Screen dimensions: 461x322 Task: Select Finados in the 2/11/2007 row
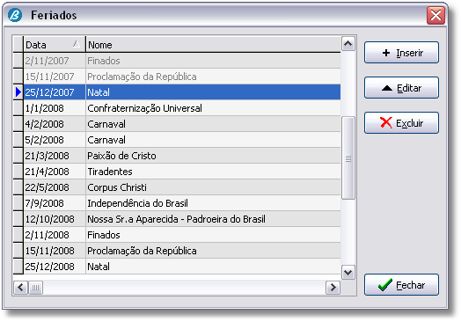pos(213,61)
